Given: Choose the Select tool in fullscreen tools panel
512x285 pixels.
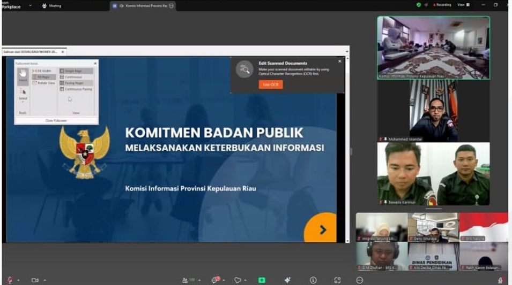Looking at the screenshot, I should (x=23, y=94).
